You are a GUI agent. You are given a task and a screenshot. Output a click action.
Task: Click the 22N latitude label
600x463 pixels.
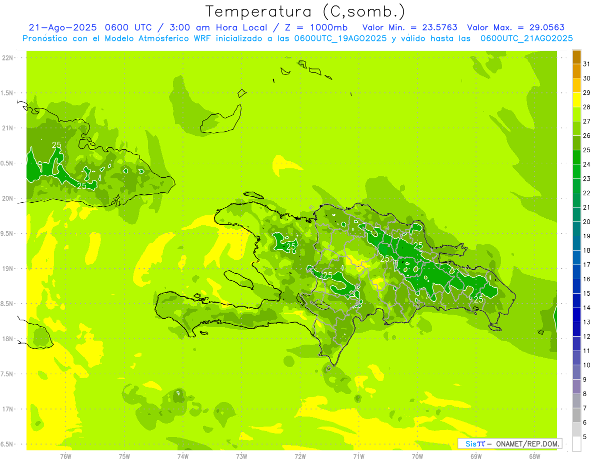point(7,58)
